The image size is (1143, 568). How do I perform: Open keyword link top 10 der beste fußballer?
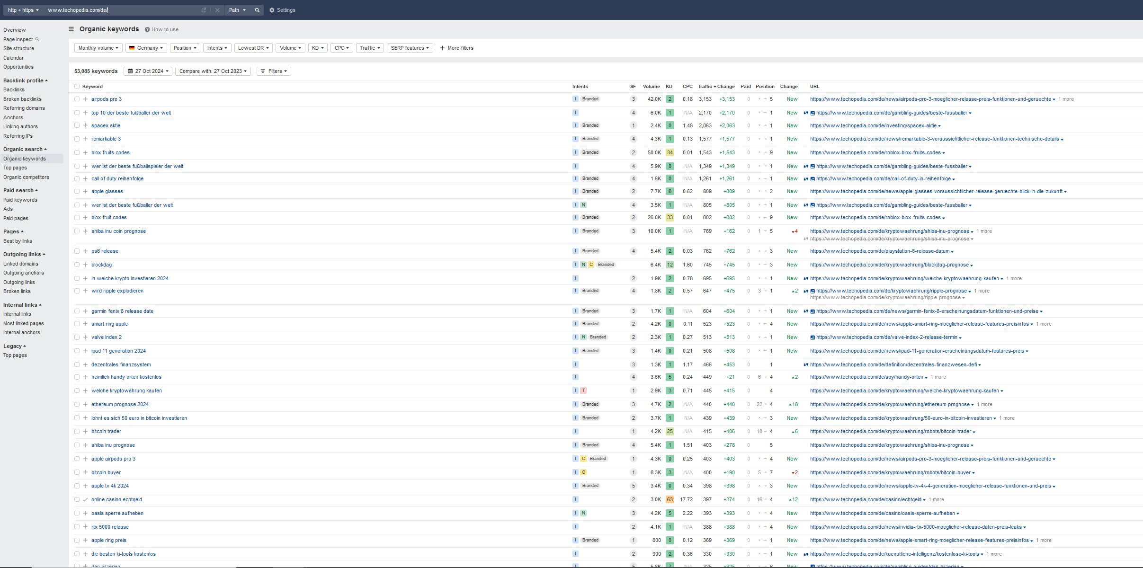(x=131, y=113)
